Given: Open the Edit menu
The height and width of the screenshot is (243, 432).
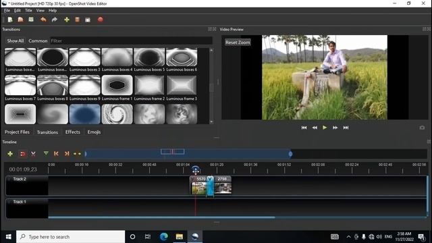Looking at the screenshot, I should tap(18, 11).
